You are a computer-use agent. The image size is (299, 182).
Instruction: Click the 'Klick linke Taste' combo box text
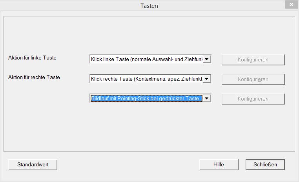coord(146,59)
